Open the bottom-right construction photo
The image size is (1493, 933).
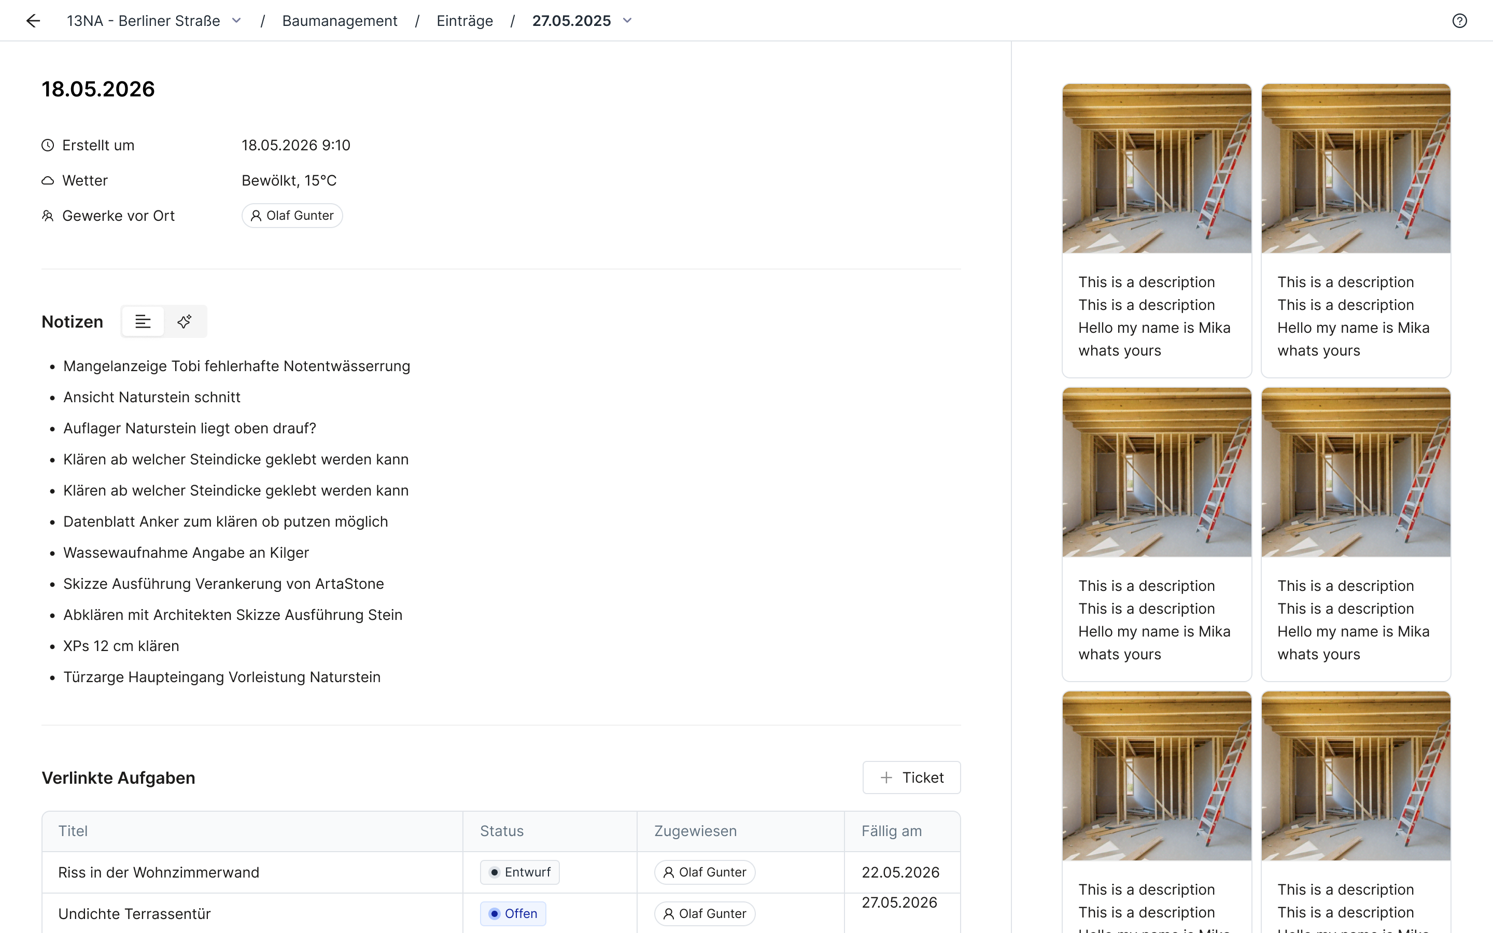(x=1356, y=775)
